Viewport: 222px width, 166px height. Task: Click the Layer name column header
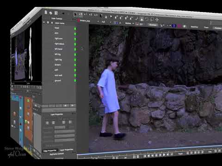[60, 23]
